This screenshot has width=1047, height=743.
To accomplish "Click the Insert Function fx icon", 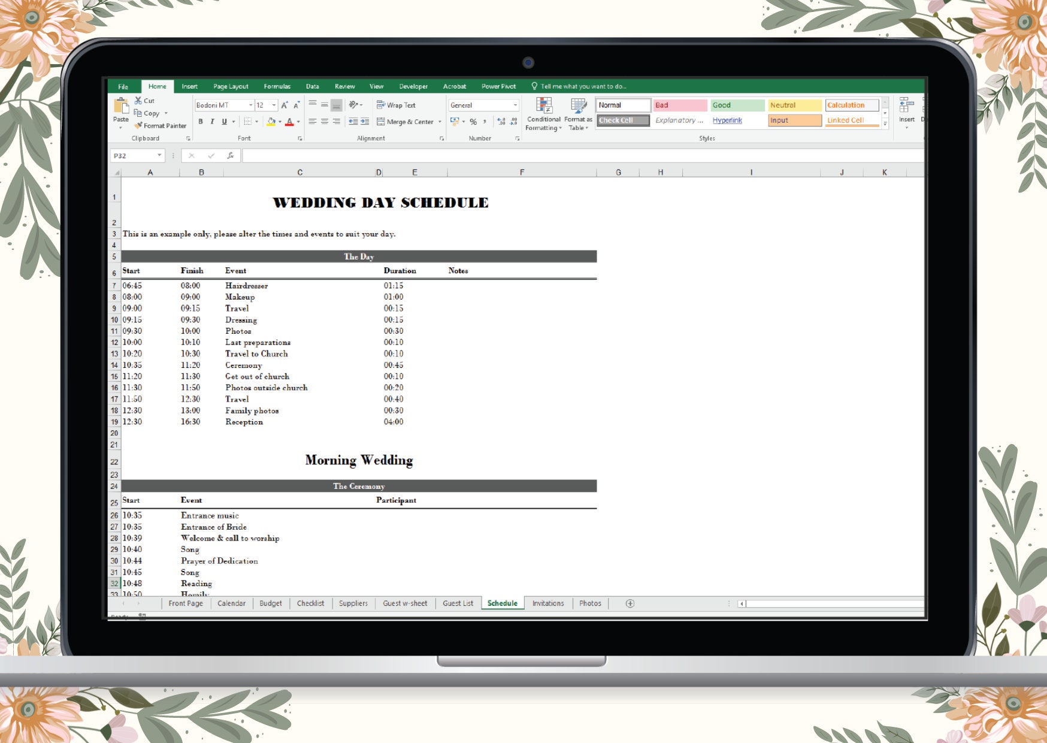I will 231,155.
